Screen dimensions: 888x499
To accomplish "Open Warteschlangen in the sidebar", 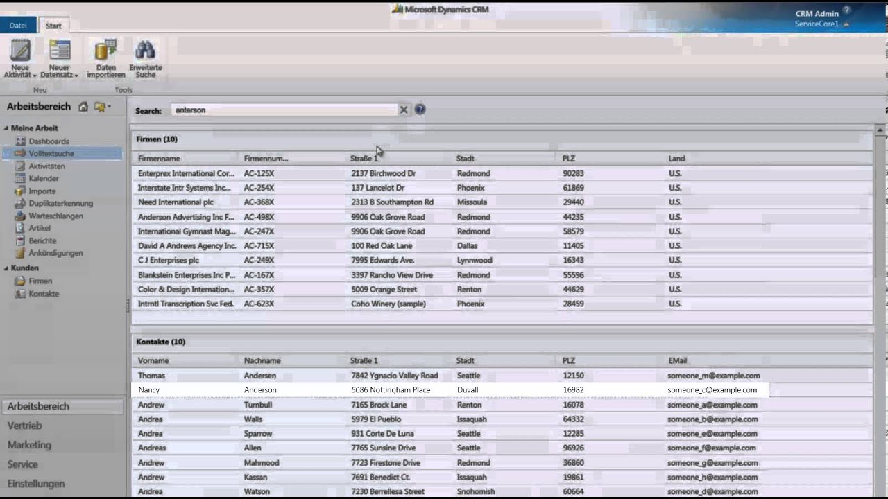I will pos(55,216).
